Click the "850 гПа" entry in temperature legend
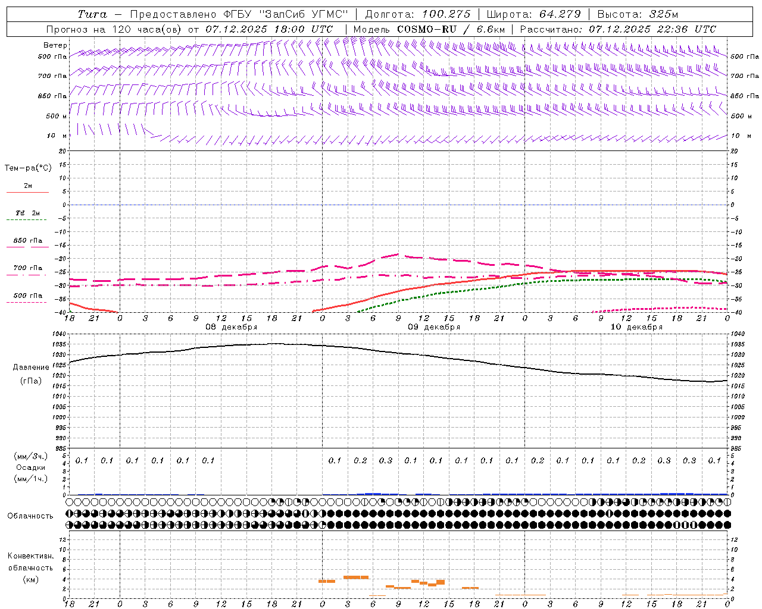Screen dimensions: 762x609 click(27, 241)
